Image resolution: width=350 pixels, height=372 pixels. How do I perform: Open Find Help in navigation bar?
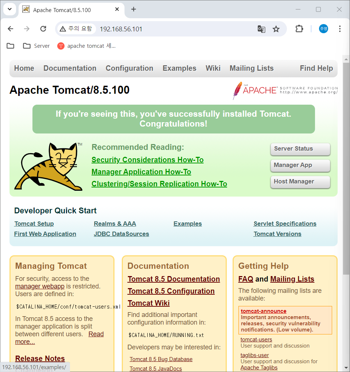coord(316,68)
